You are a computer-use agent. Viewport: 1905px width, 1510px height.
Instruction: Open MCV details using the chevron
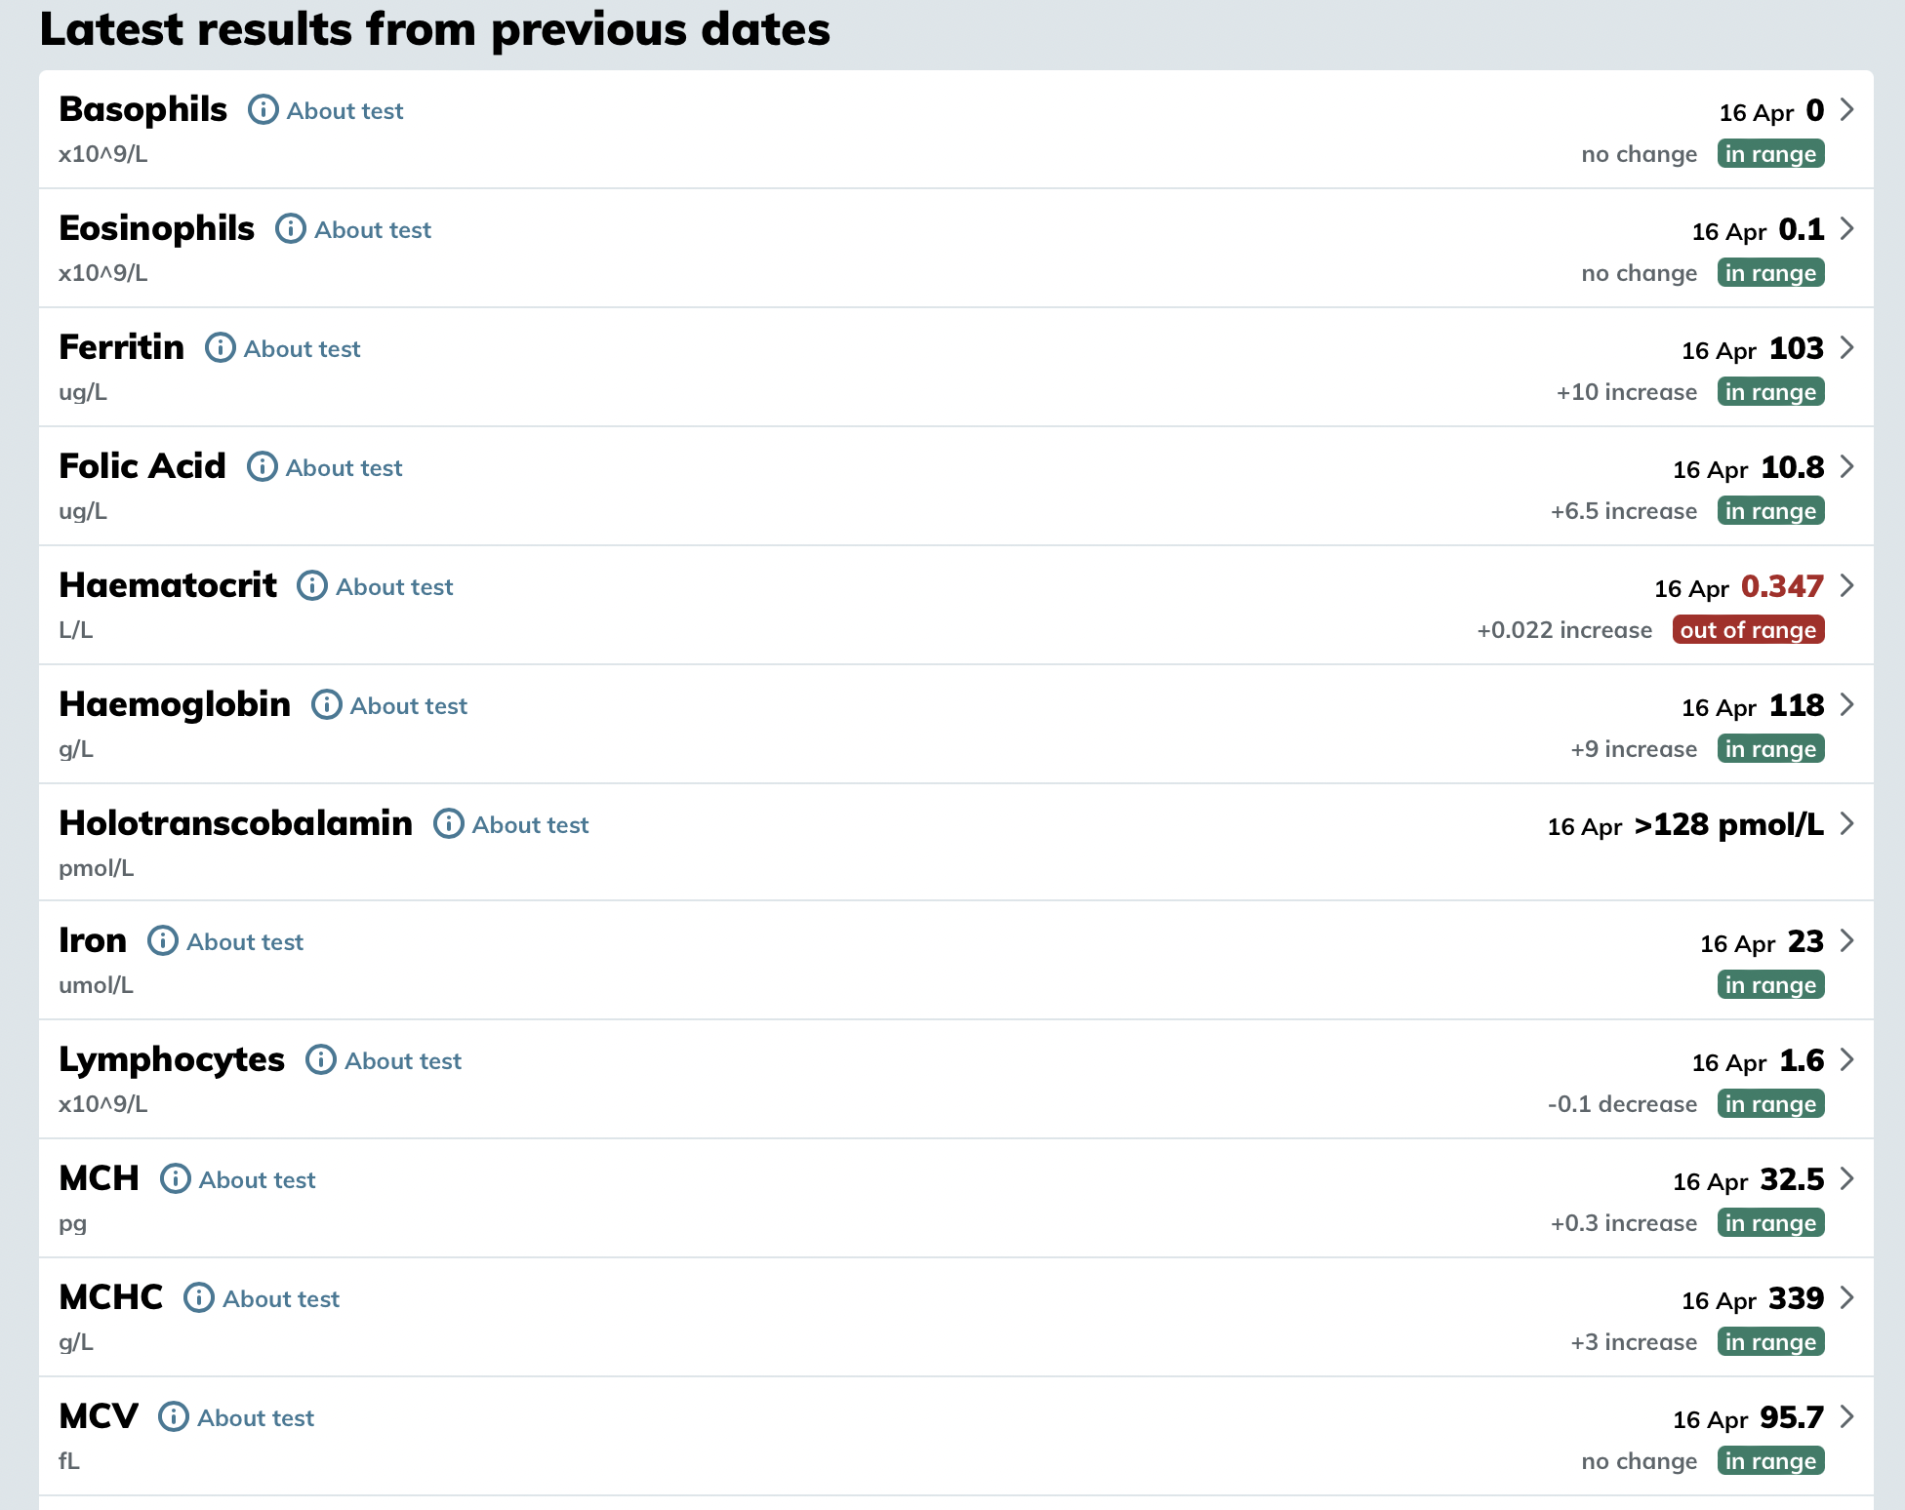pos(1846,1416)
